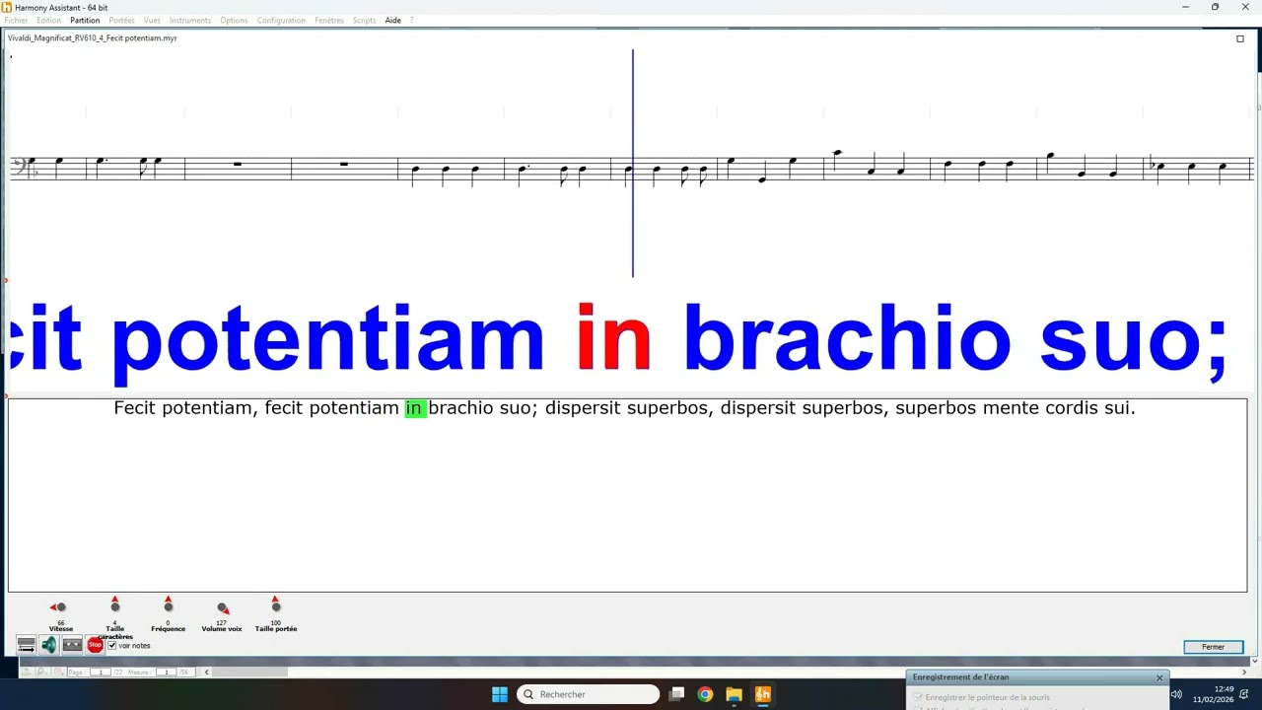Click the green speaker sound icon
Screen dimensions: 1262x710
click(49, 645)
